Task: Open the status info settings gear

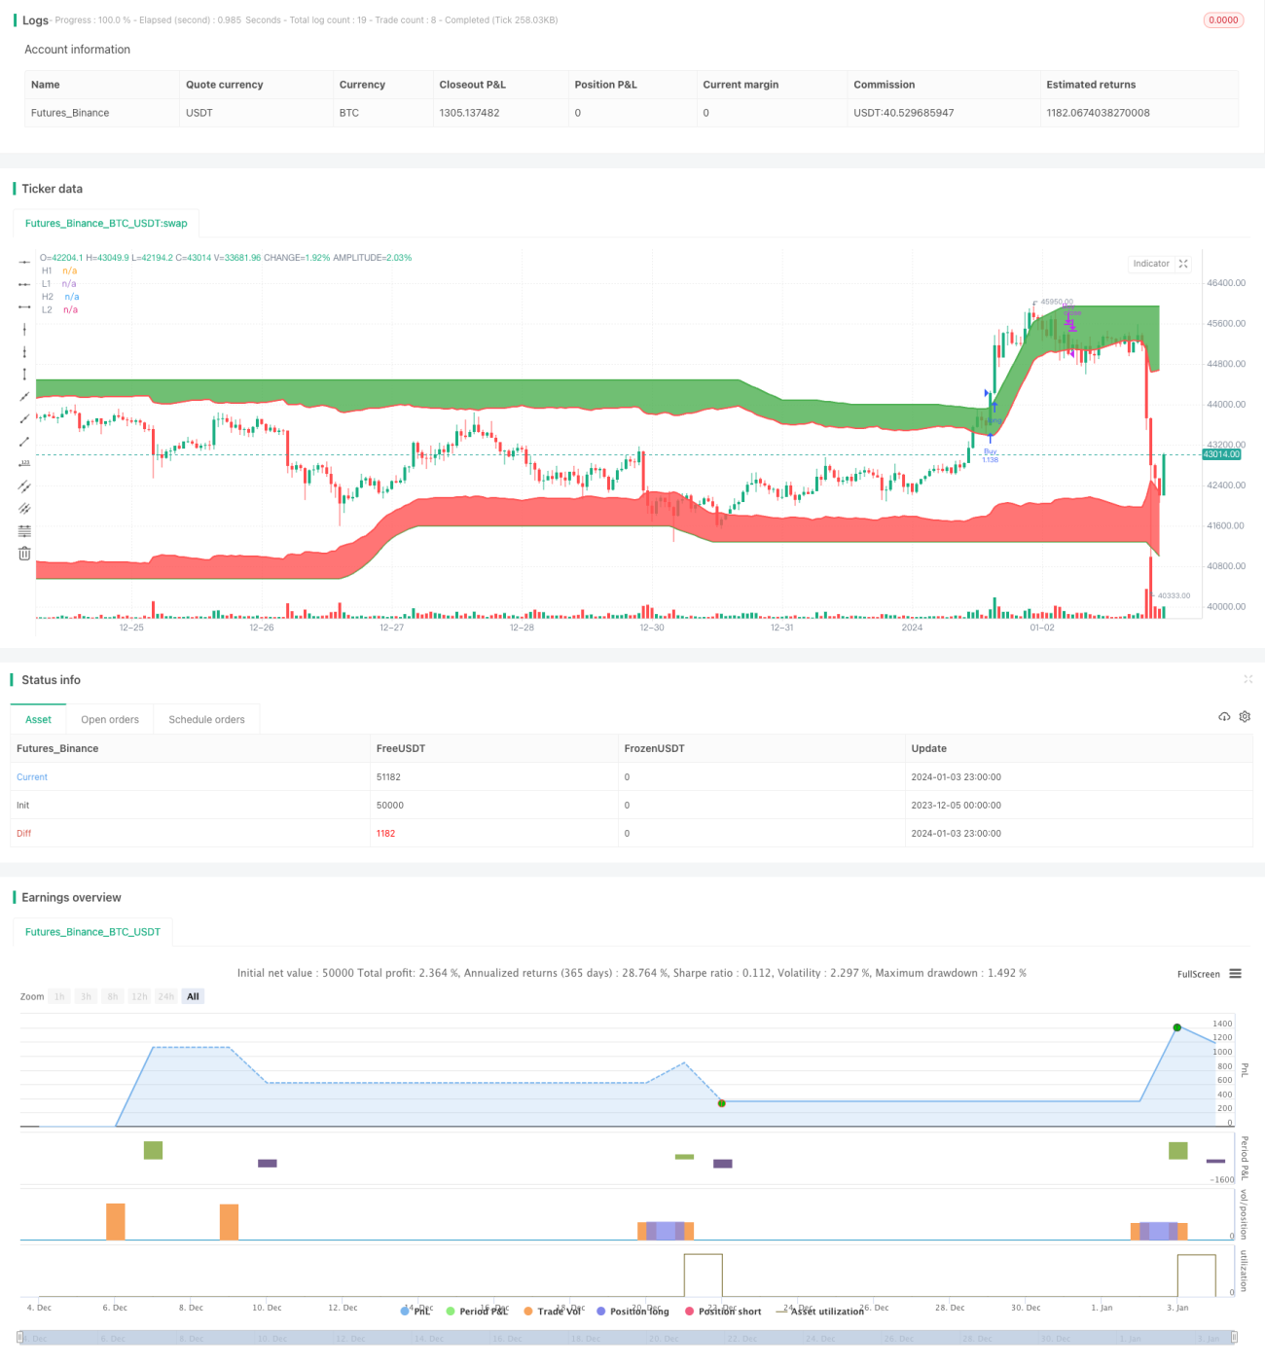Action: point(1245,716)
